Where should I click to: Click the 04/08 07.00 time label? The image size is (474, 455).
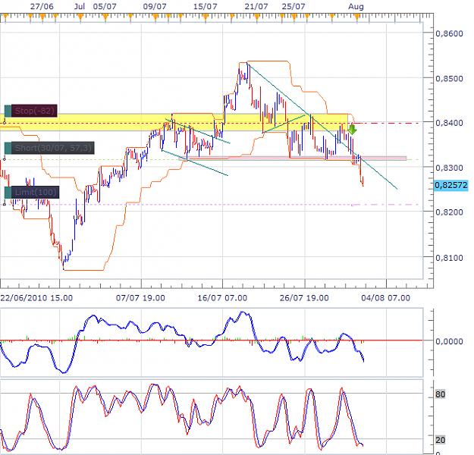(386, 298)
